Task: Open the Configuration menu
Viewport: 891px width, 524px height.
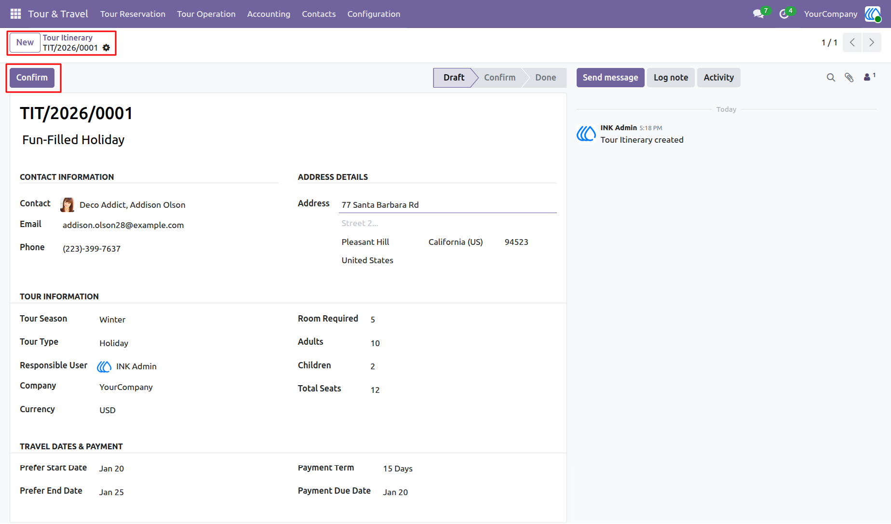Action: (374, 14)
